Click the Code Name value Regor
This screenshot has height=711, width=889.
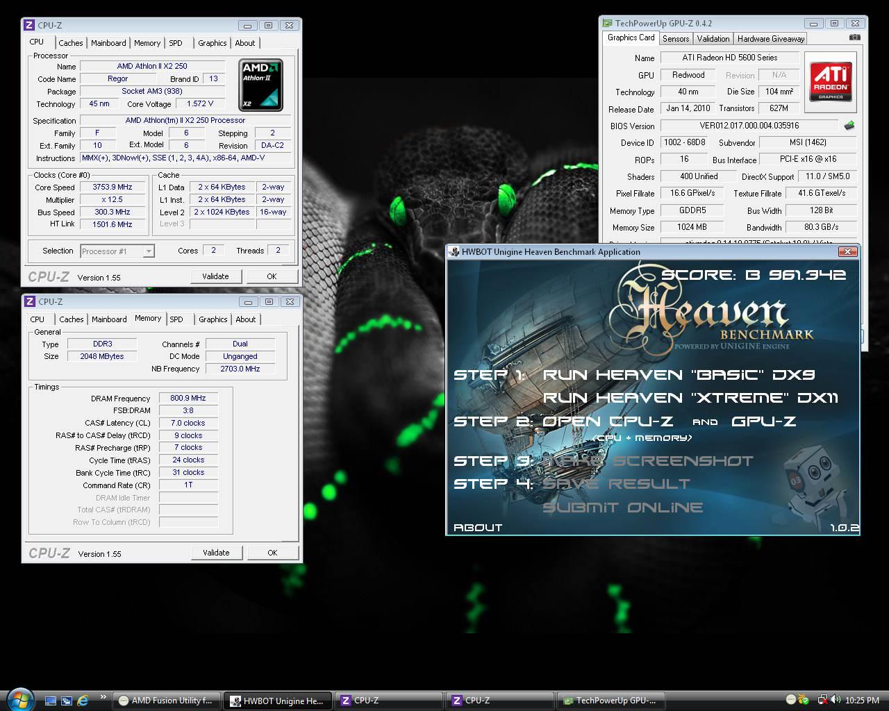[117, 78]
